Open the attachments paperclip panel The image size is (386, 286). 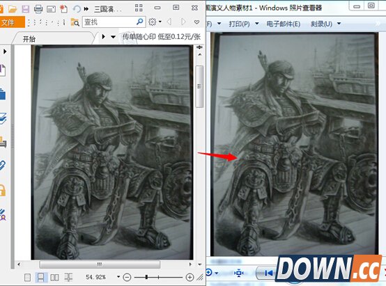point(3,165)
